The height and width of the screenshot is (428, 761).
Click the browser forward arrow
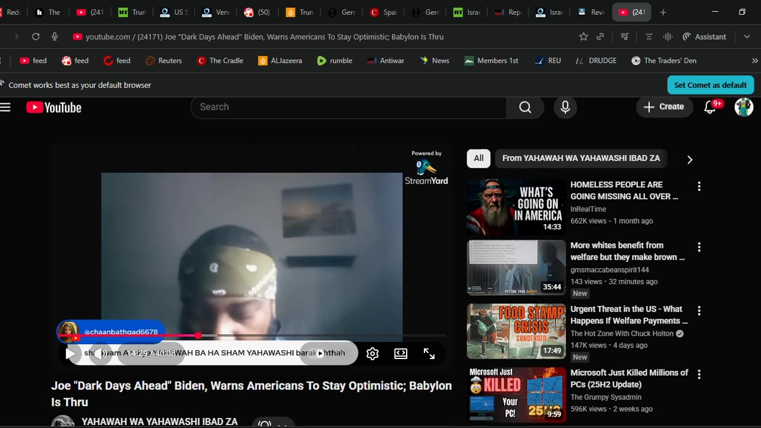(x=17, y=37)
